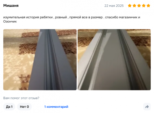This screenshot has height=113, width=154.
Task: Share this review with the arrow icon
Action: coord(147,107)
